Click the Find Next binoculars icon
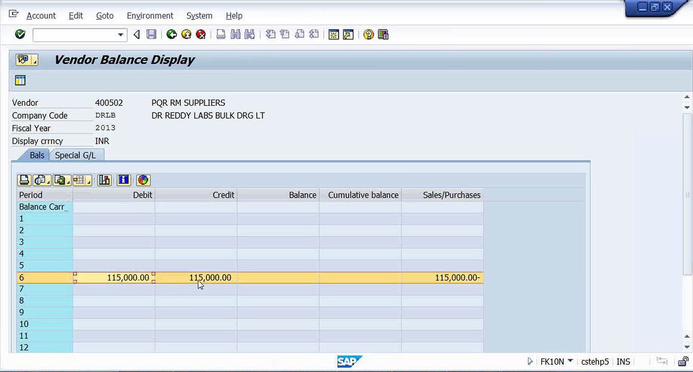Image resolution: width=693 pixels, height=372 pixels. (249, 35)
